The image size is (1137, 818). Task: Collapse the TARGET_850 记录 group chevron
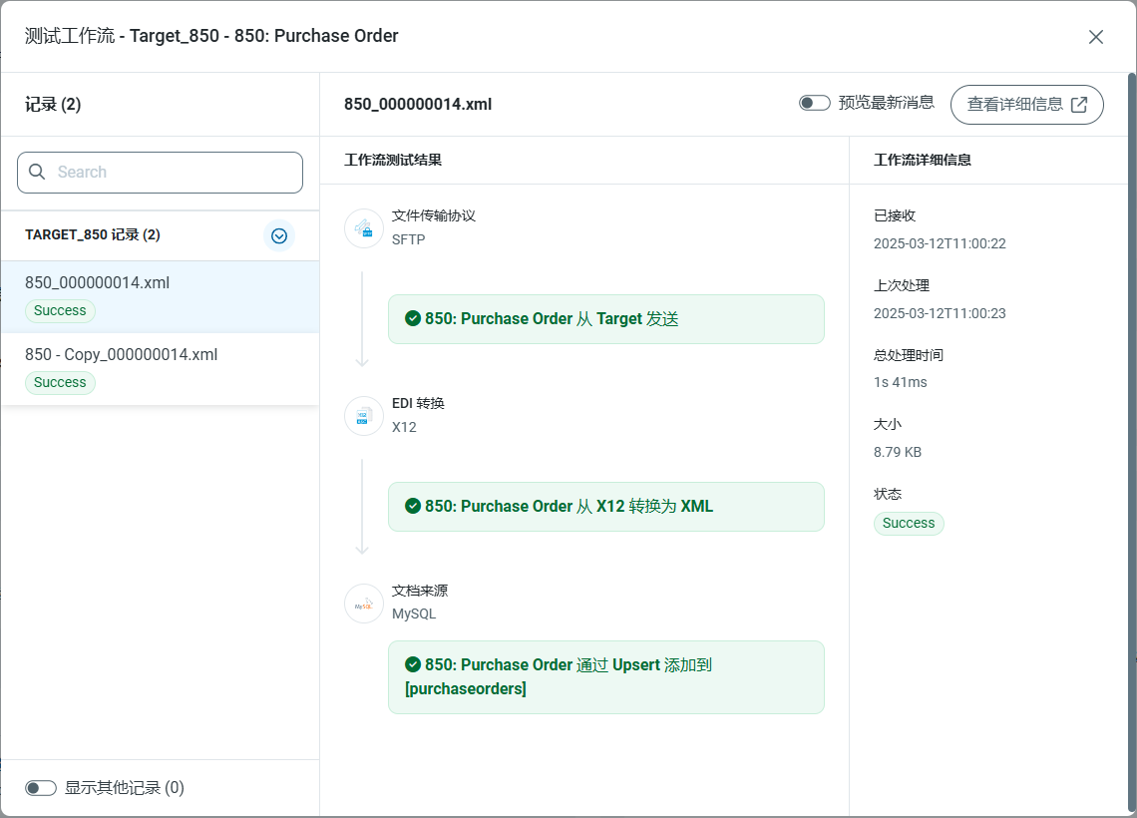[x=279, y=235]
